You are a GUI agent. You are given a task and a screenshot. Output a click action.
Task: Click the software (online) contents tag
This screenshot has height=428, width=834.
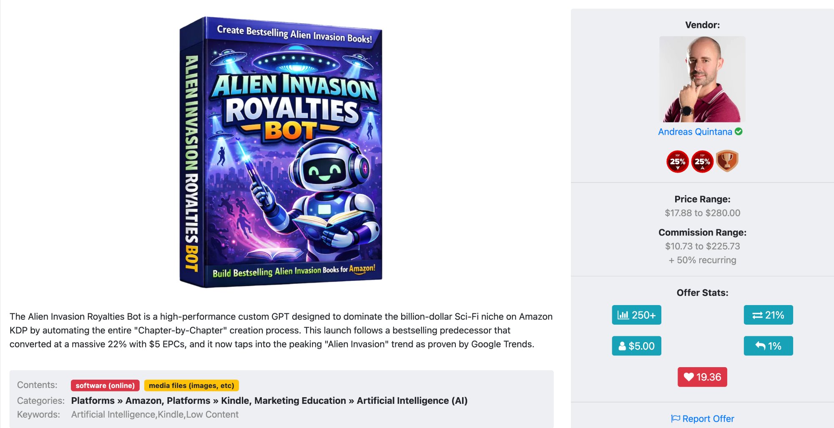coord(105,385)
